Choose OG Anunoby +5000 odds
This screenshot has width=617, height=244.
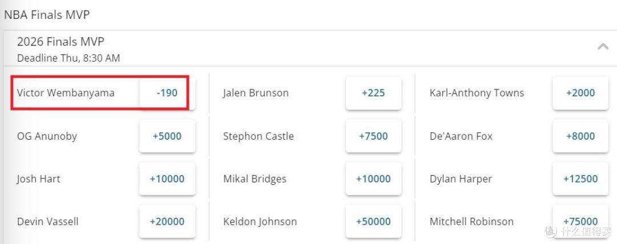(x=167, y=136)
